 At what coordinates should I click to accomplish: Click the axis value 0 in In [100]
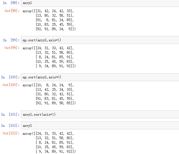[x=59, y=77]
